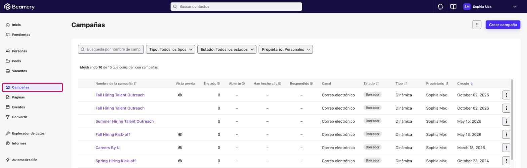Open Pools in sidebar
Screen dimensions: 527x168
click(x=16, y=61)
